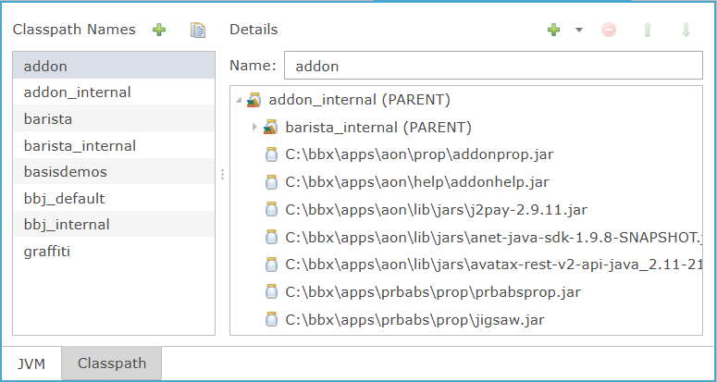Screen dimensions: 717x382
Task: Open the dropdown arrow beside Details add button
Action: [578, 30]
